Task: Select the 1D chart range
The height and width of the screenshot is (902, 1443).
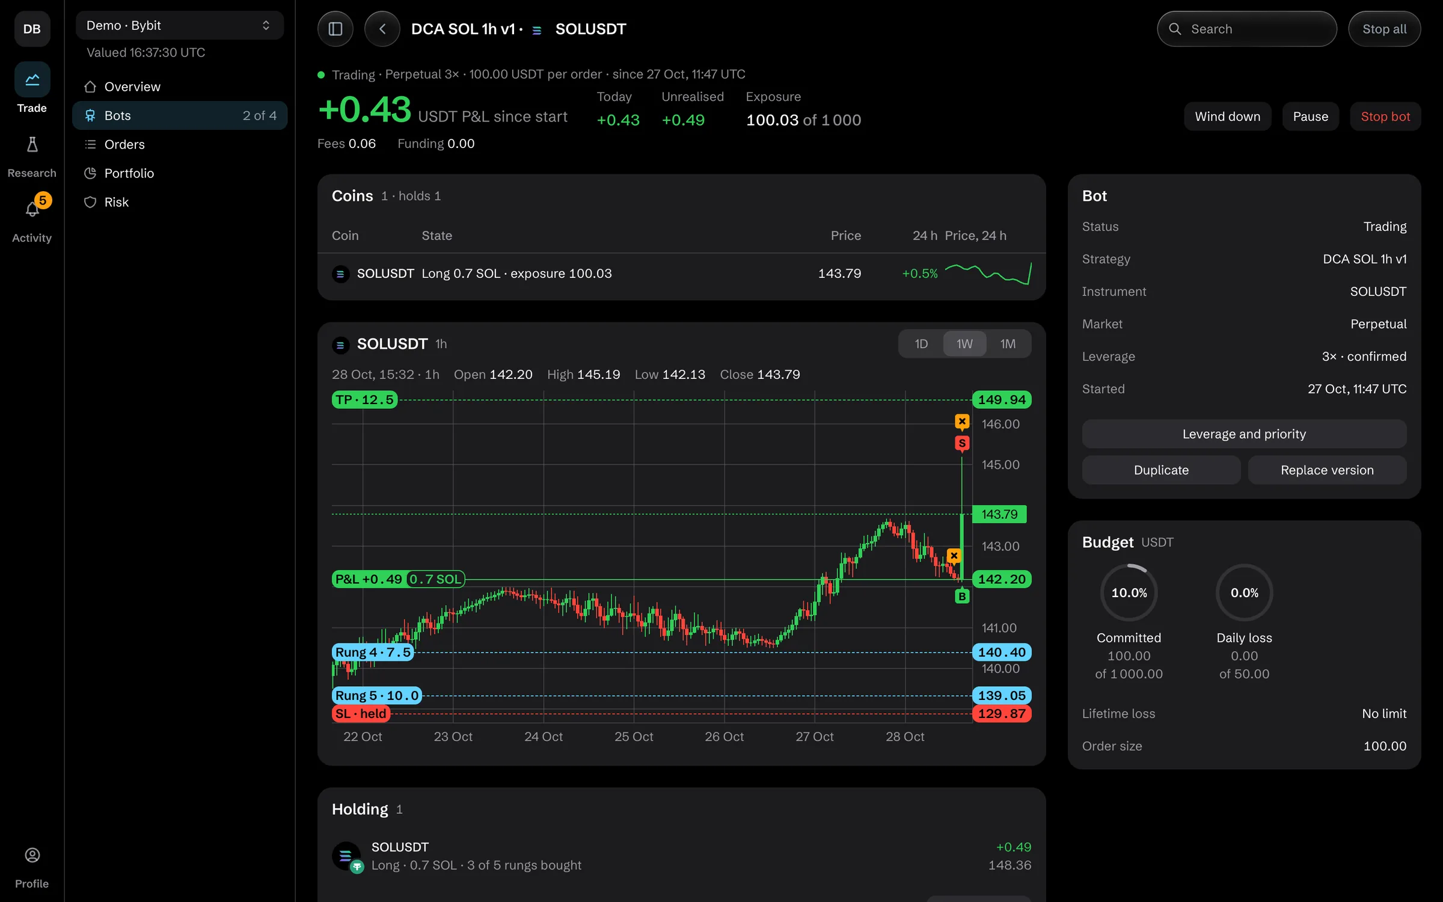Action: [921, 344]
